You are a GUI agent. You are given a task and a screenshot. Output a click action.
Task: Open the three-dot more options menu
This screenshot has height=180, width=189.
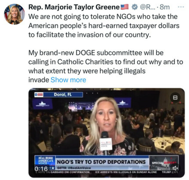181,7
